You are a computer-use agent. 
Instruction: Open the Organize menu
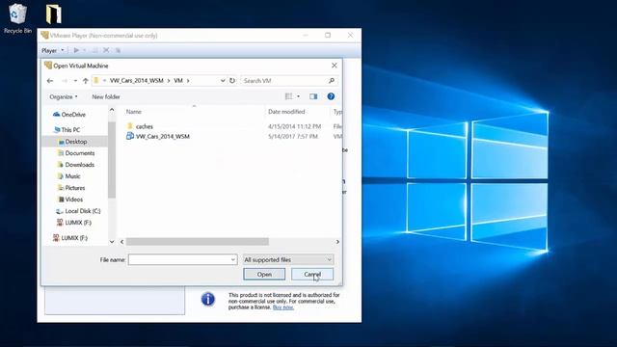tap(64, 96)
